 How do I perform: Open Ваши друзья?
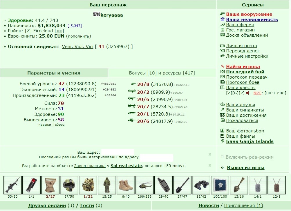(x=240, y=105)
